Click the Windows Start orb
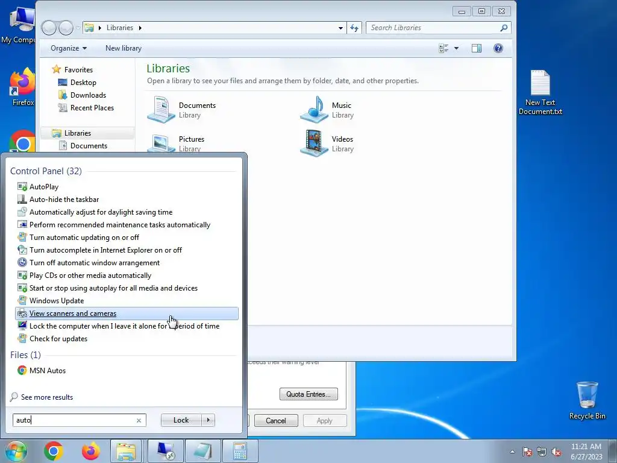The height and width of the screenshot is (463, 617). (16, 451)
